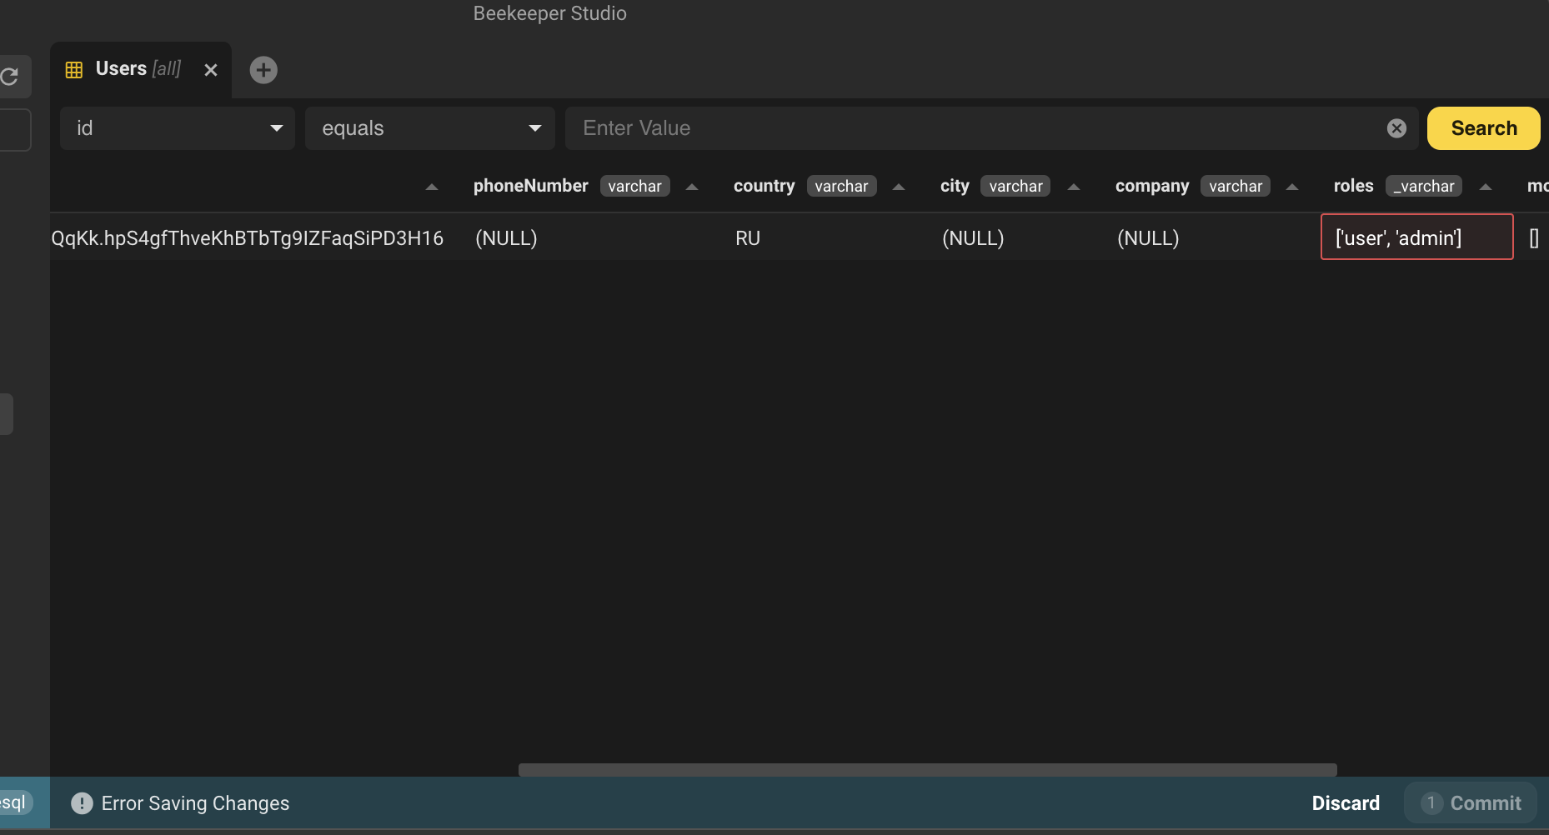Toggle sorting on the phoneNumber column
Viewport: 1549px width, 835px height.
[692, 187]
